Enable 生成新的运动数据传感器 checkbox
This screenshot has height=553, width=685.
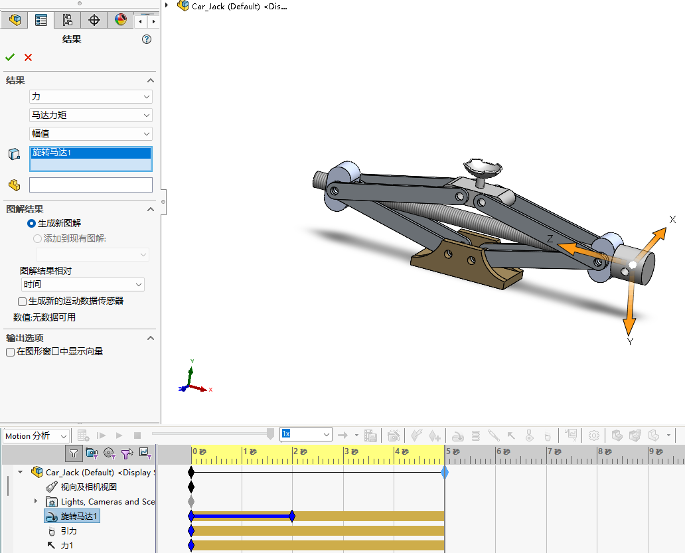23,301
